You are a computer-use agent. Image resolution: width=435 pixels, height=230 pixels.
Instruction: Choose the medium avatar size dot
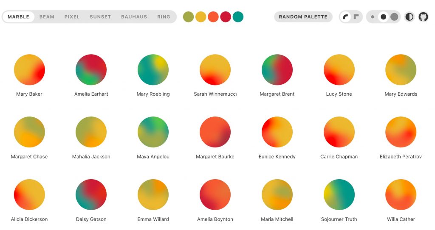pyautogui.click(x=384, y=17)
